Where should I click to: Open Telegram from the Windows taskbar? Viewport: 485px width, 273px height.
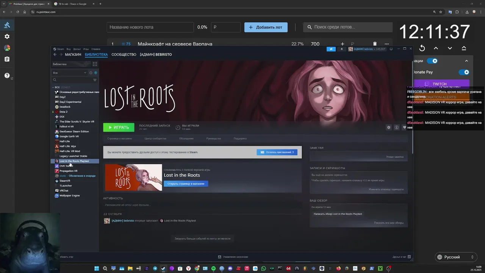tap(155, 268)
